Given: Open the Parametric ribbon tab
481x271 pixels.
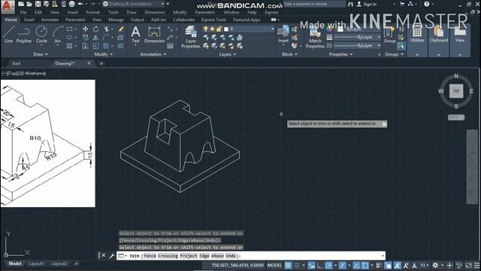Looking at the screenshot, I should click(x=75, y=20).
